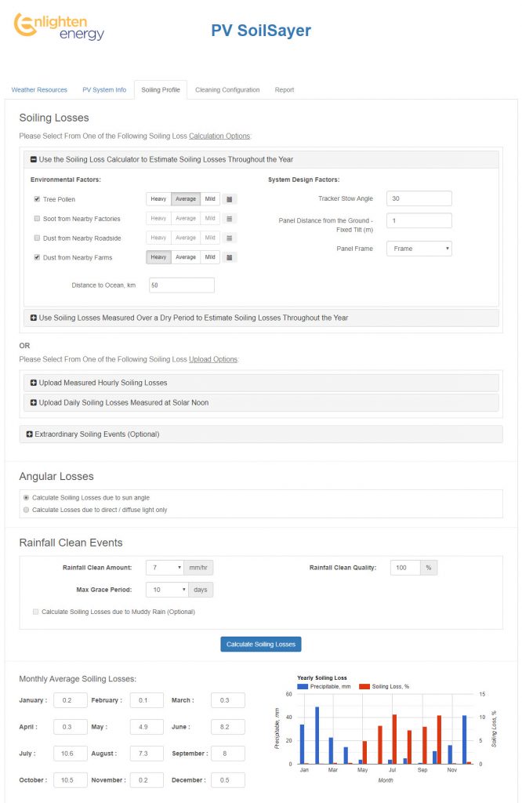Open Tree Pollen calendar icon
Image resolution: width=522 pixels, height=803 pixels.
coord(230,199)
